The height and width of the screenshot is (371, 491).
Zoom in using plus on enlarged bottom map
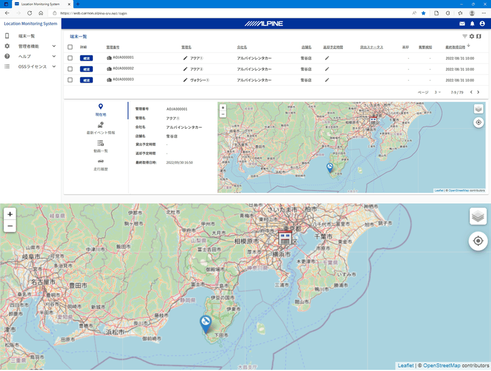click(x=10, y=214)
